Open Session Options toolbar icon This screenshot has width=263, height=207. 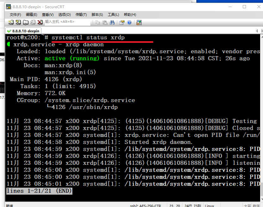(x=122, y=23)
